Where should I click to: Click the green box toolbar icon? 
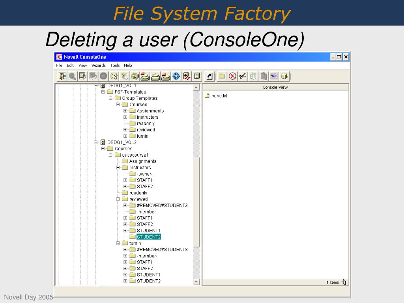[x=135, y=76]
